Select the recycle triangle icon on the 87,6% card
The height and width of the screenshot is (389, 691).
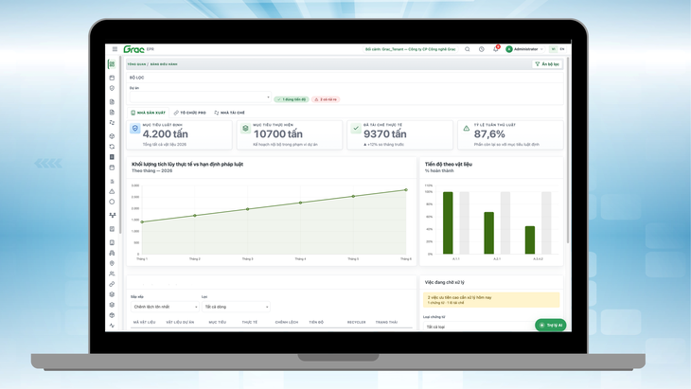pos(467,128)
